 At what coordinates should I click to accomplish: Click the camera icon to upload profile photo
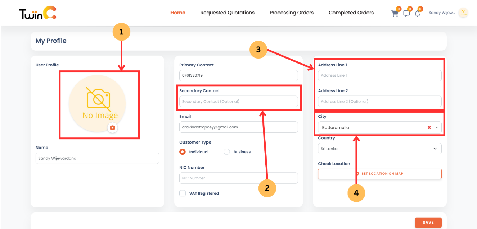tap(112, 128)
